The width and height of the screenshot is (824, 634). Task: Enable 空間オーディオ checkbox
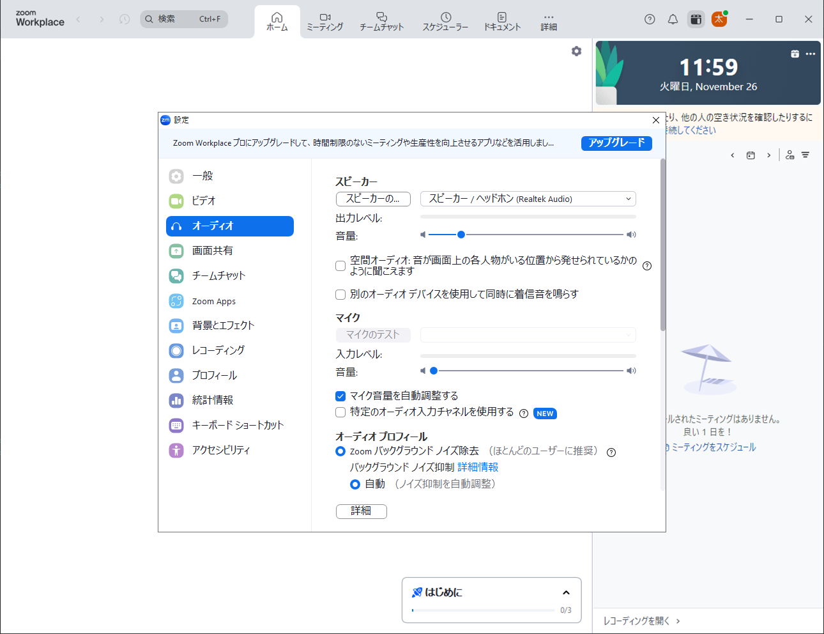coord(340,266)
